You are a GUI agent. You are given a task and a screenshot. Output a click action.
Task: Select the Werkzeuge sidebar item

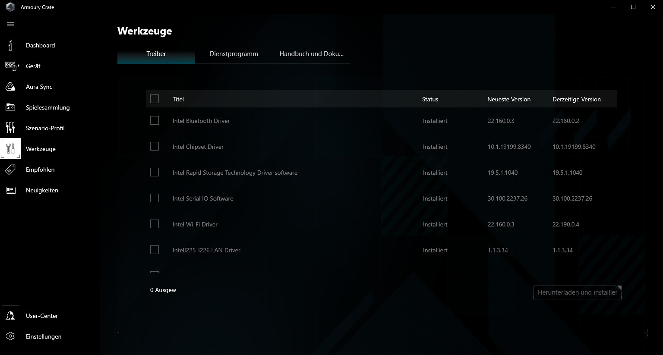tap(41, 149)
